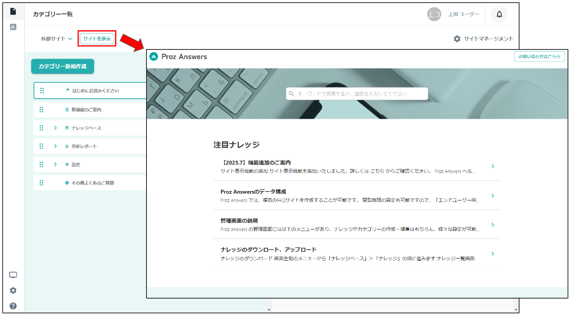The image size is (570, 315).
Task: Select はじめにお読みください category
Action: (96, 91)
